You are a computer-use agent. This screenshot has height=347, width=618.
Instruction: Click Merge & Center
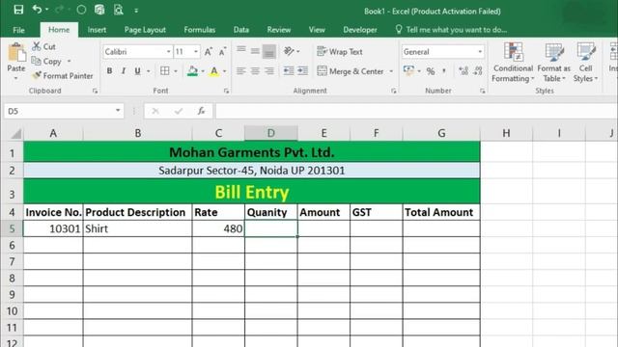point(351,71)
